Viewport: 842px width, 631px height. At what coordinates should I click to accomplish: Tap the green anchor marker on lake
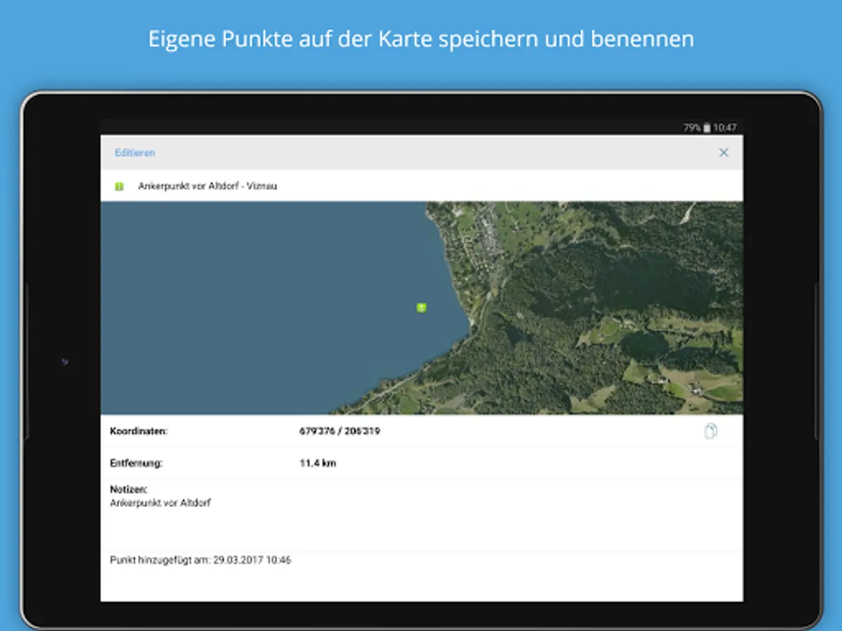(421, 307)
